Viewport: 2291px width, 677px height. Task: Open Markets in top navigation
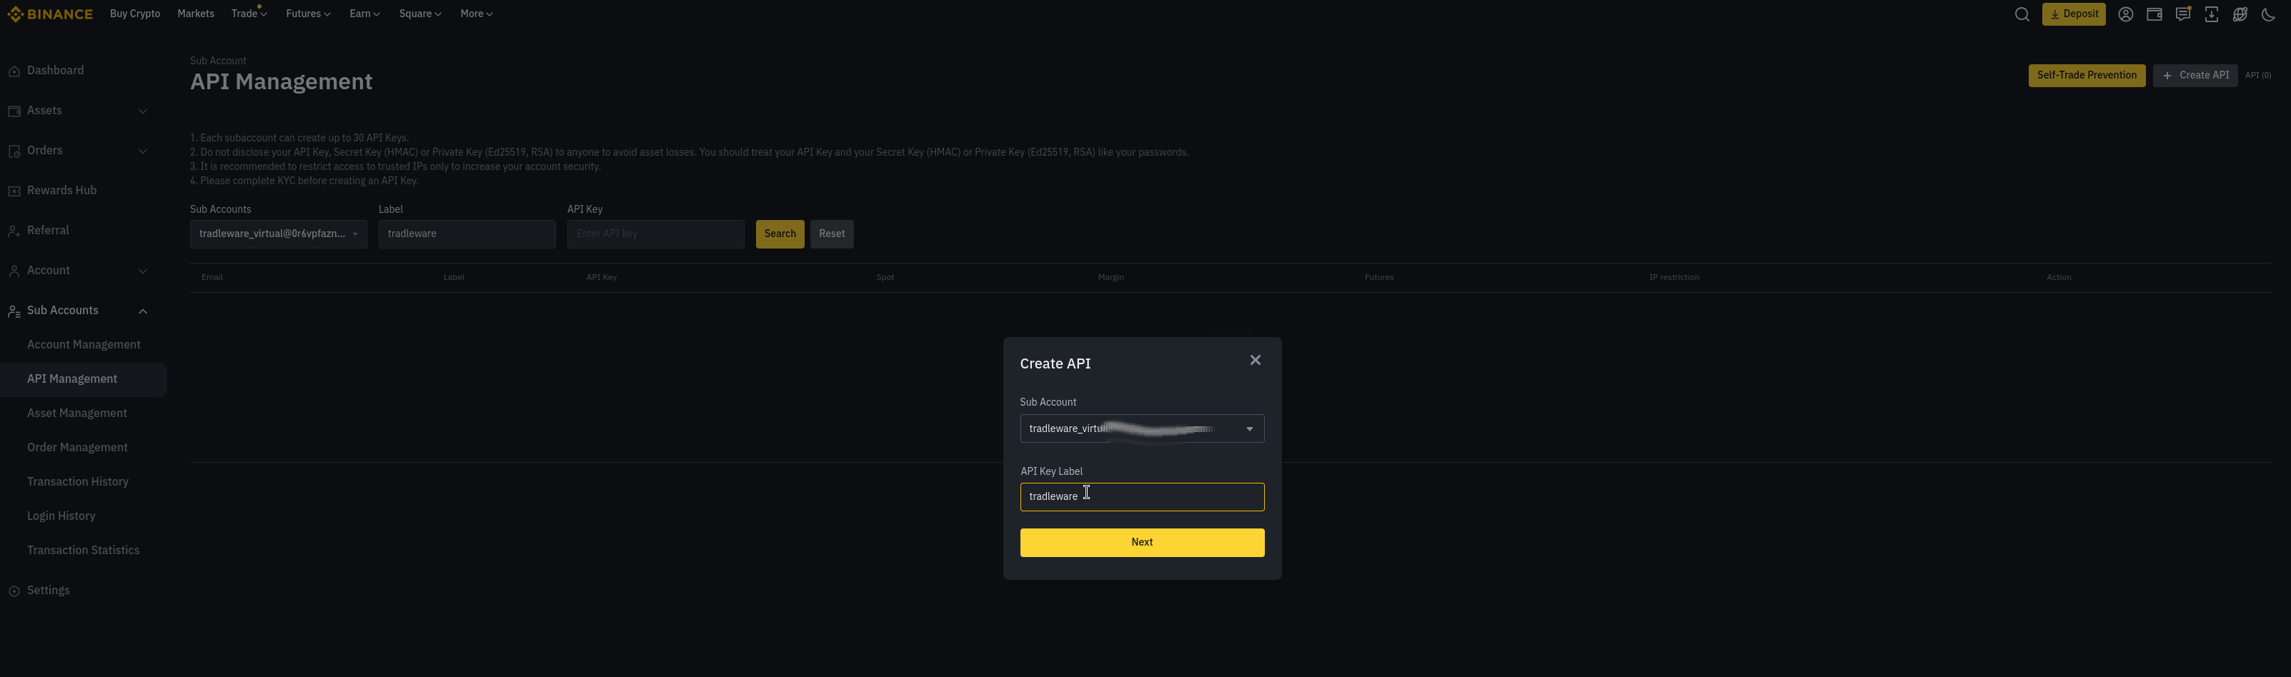pos(196,14)
